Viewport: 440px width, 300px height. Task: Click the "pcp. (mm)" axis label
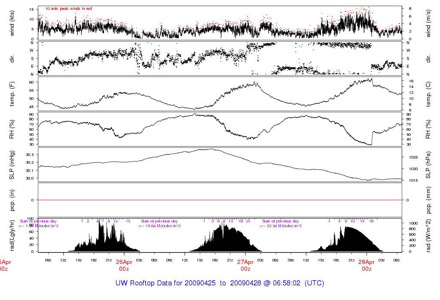tap(428, 201)
